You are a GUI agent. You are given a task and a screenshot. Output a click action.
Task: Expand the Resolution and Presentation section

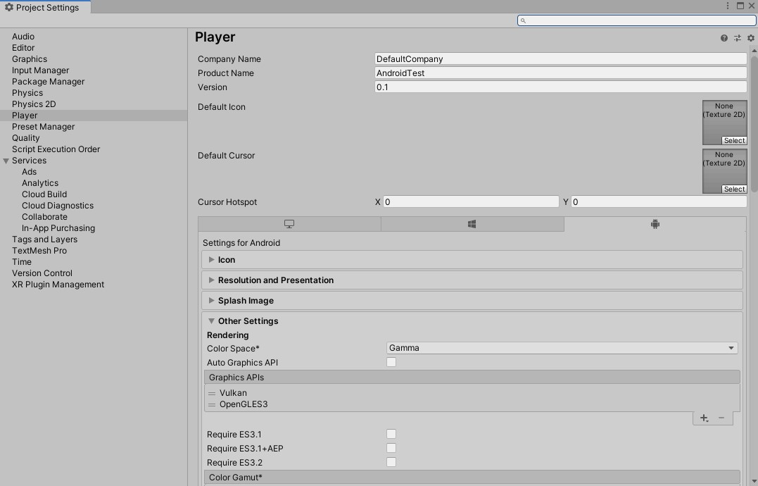275,280
